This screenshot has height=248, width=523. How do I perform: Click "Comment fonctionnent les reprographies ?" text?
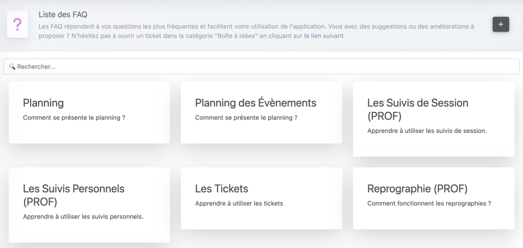tap(429, 204)
